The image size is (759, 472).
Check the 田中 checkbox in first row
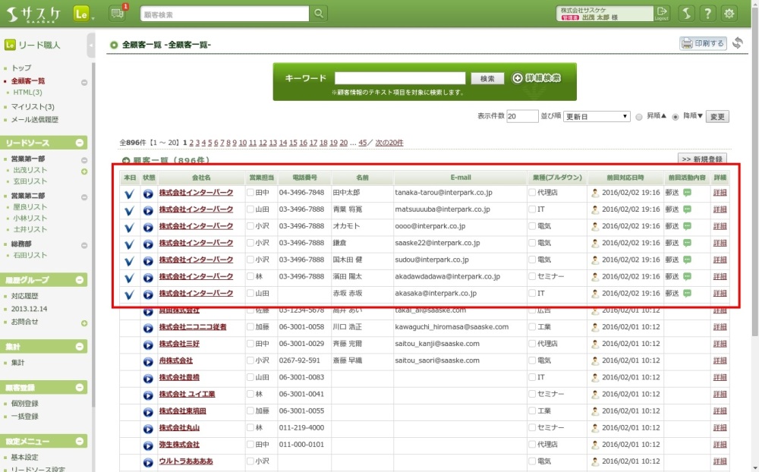tap(251, 193)
